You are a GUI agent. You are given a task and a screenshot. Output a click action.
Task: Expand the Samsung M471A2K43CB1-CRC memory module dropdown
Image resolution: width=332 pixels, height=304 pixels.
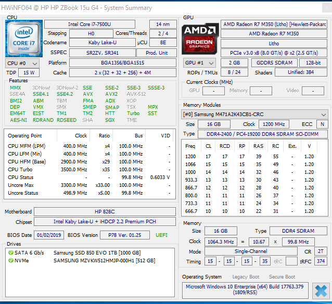click(254, 115)
